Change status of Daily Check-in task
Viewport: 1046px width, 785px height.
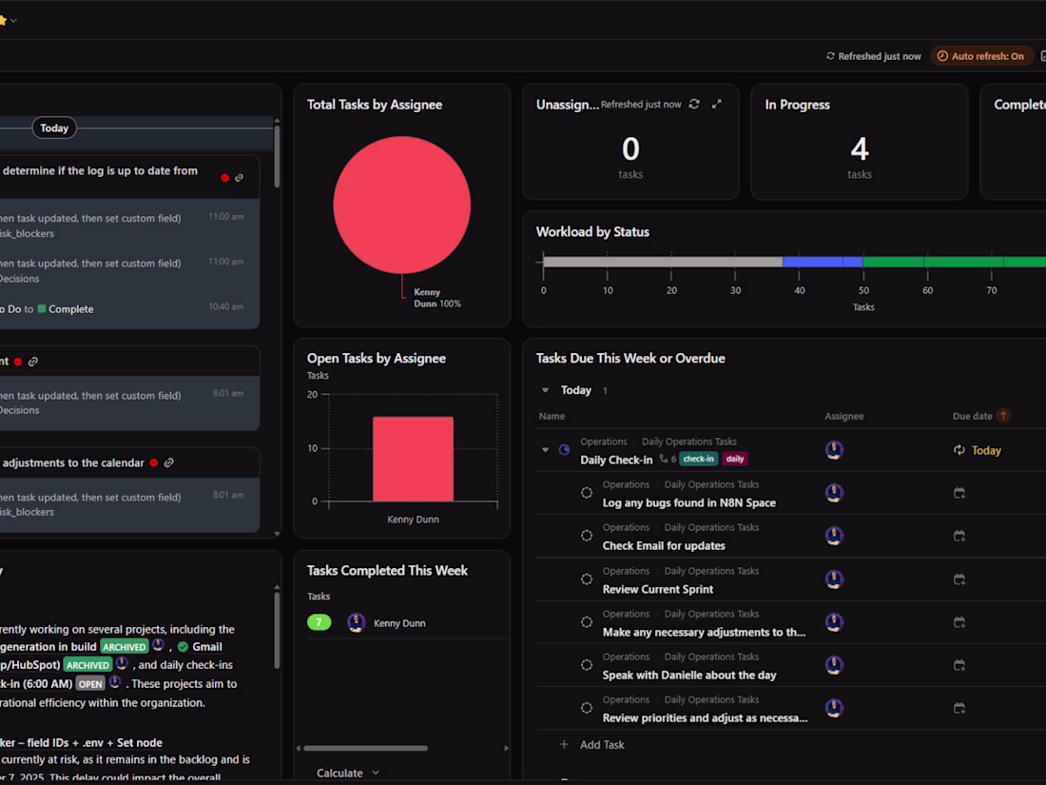coord(564,450)
